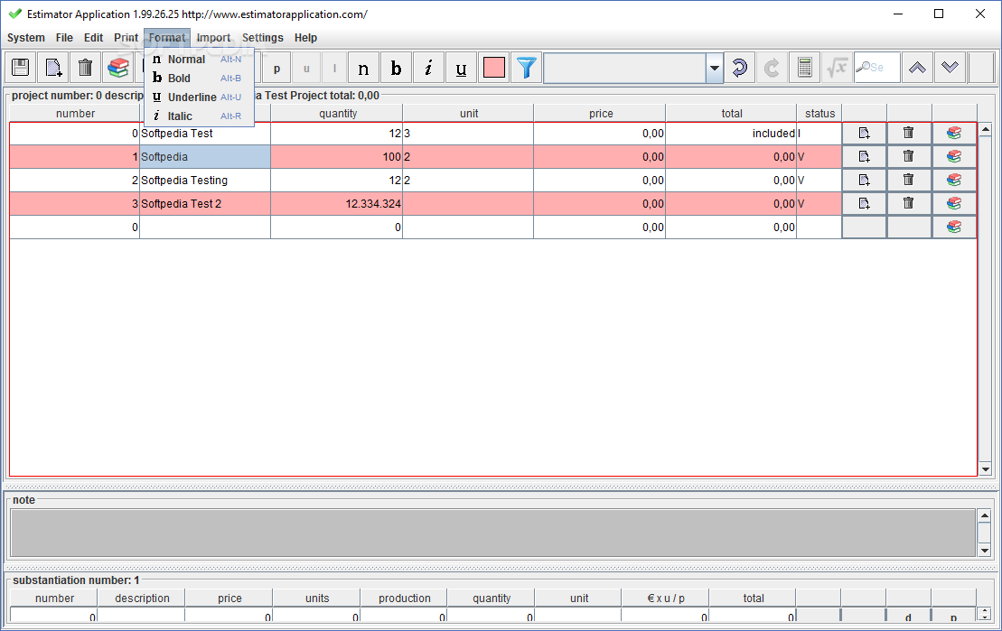Open the calculator toolbar icon
1002x631 pixels.
(x=804, y=68)
